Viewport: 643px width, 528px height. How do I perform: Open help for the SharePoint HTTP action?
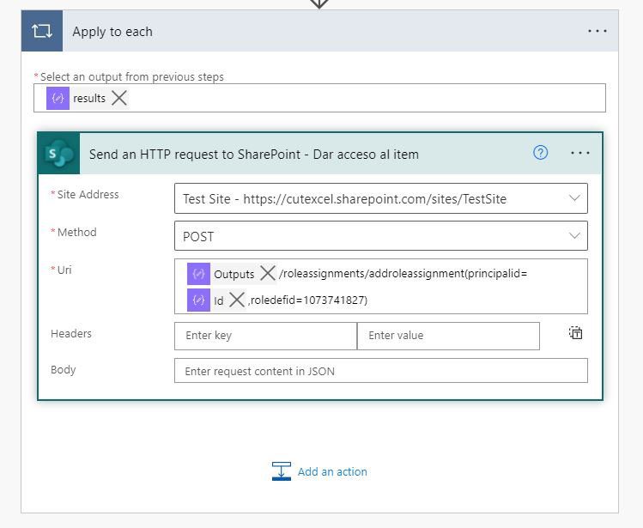(540, 153)
